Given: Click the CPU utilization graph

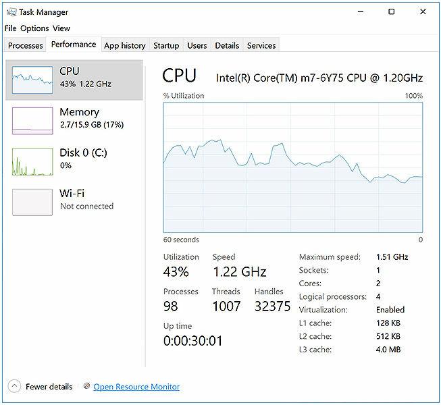Looking at the screenshot, I should pos(293,167).
